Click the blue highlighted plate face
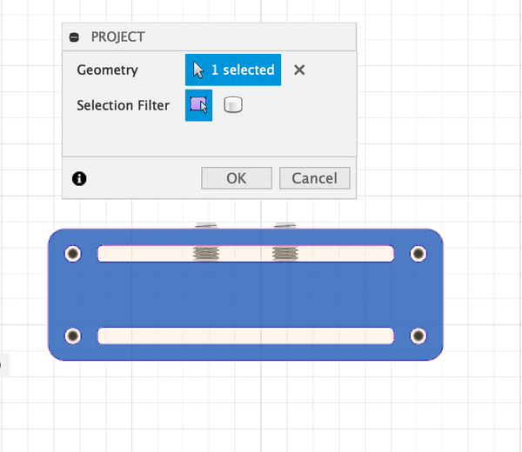This screenshot has height=452, width=522. coord(245,296)
